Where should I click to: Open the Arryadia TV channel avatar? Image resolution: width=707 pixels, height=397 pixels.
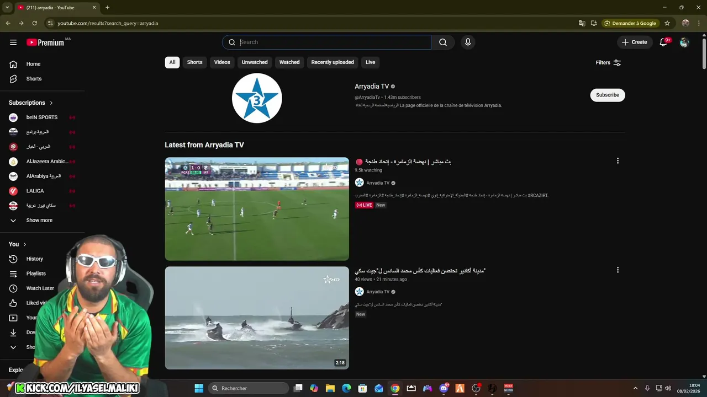point(257,98)
